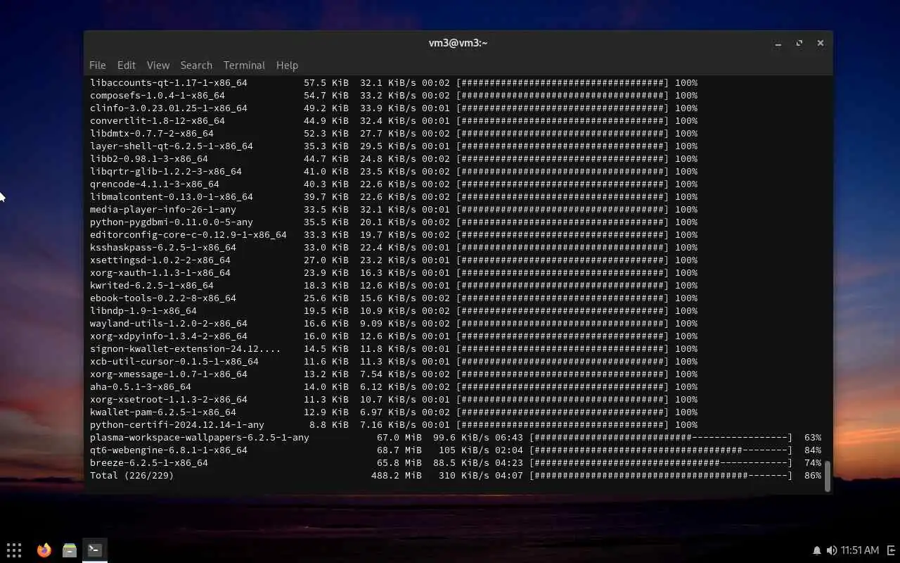Open the View menu
This screenshot has height=563, width=900.
(x=158, y=65)
